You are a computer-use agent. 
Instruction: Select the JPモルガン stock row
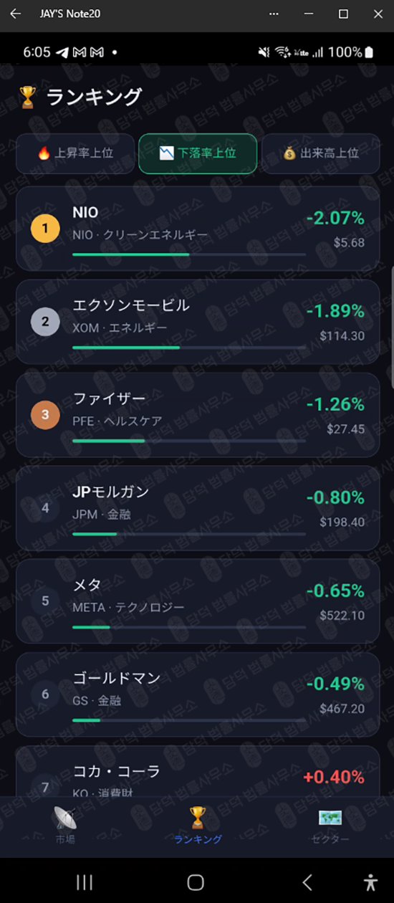pyautogui.click(x=198, y=508)
